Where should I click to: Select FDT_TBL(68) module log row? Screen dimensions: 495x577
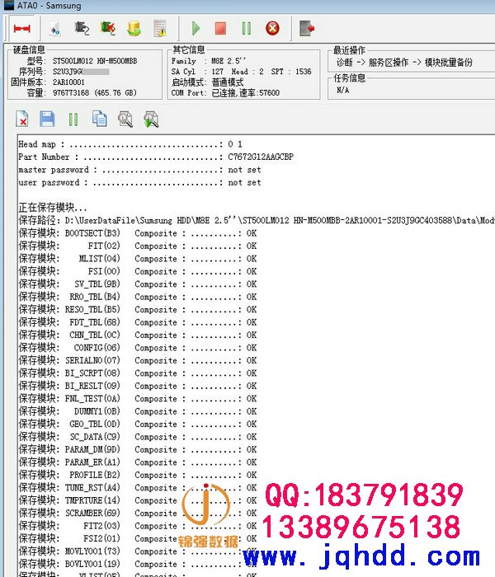[x=138, y=322]
